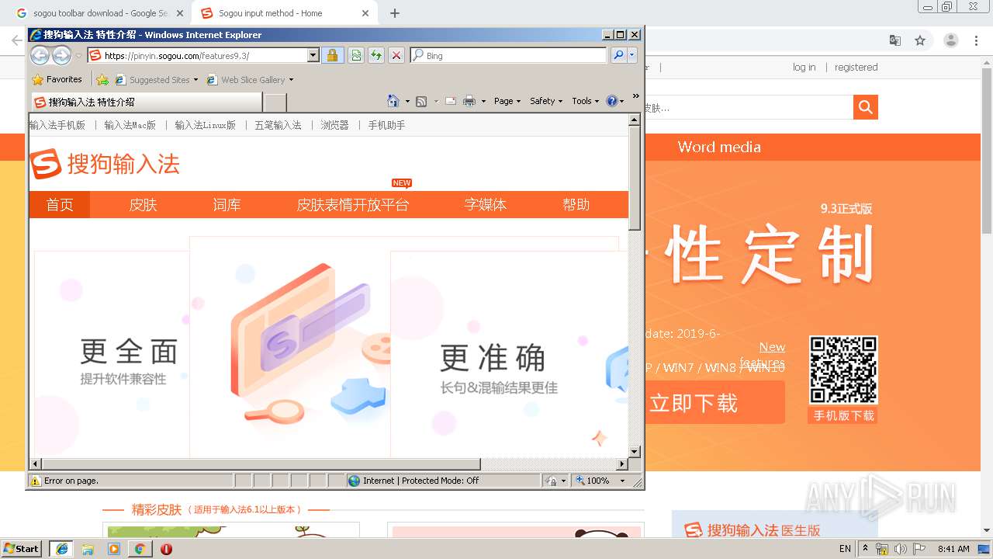
Task: Open media player taskbar icon
Action: pos(114,549)
